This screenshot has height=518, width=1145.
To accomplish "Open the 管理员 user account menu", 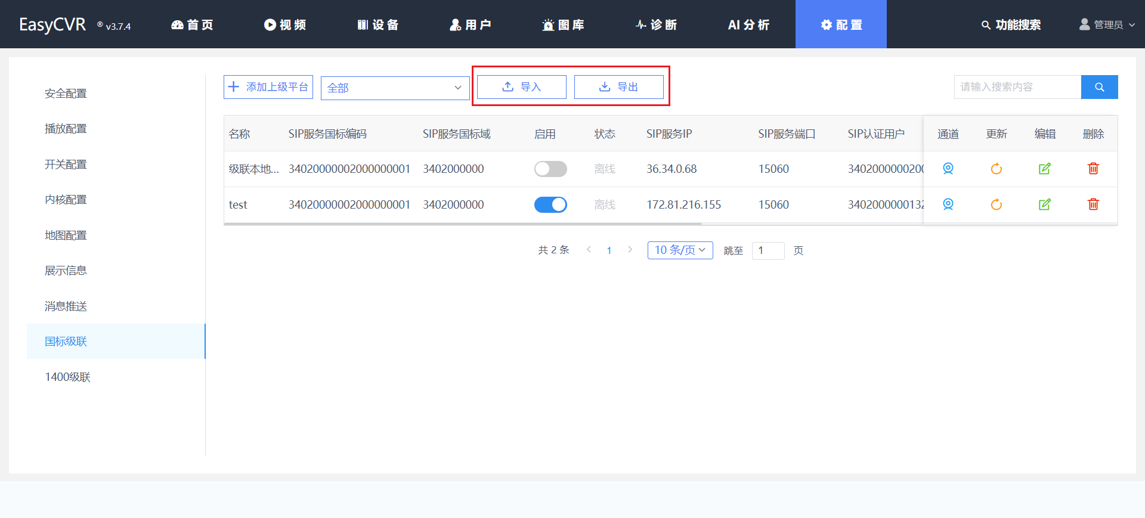I will [1107, 24].
